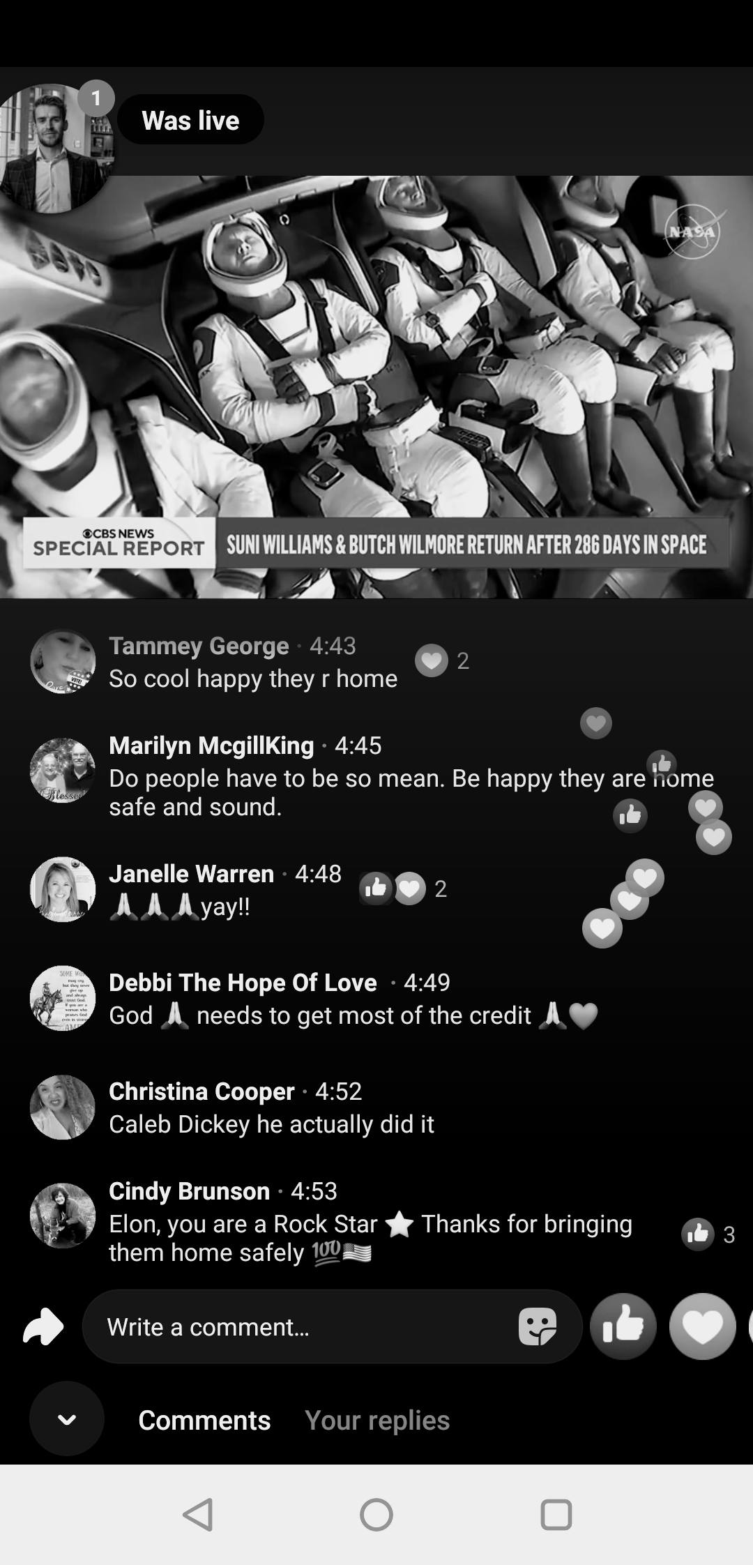Tap the share arrow icon
The width and height of the screenshot is (753, 1565).
43,1326
